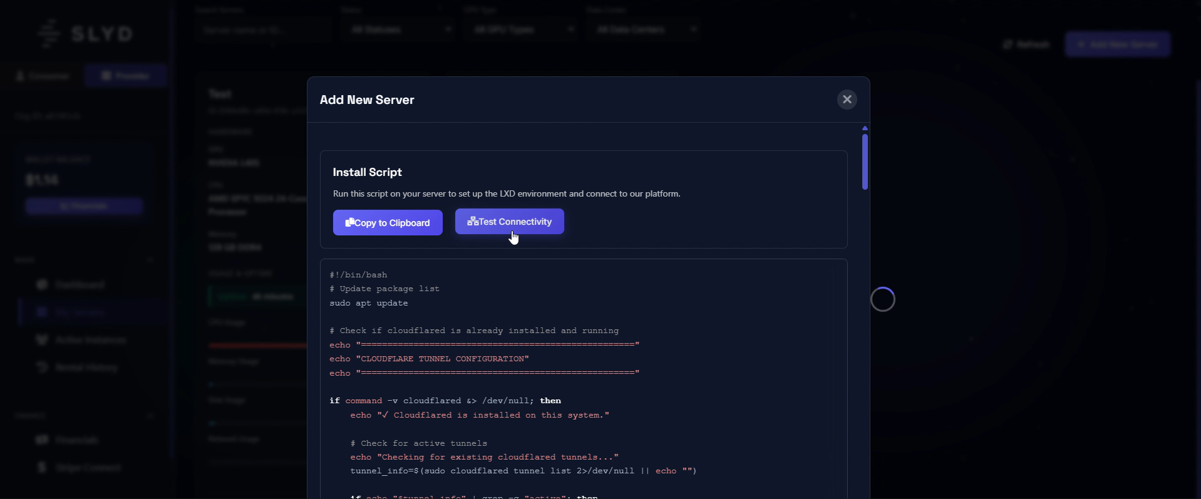Expand the All Statuses filter dropdown
The height and width of the screenshot is (499, 1201).
coord(399,29)
